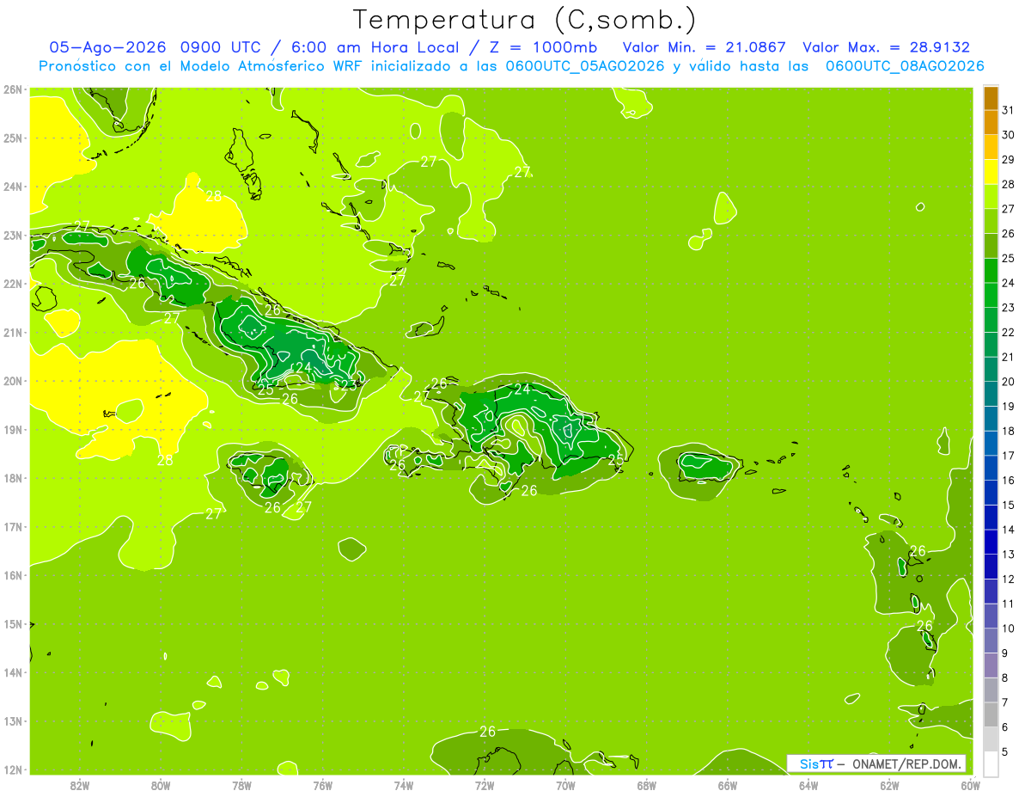This screenshot has height=797, width=1031.
Task: Click the "22N" latitude axis label
Action: click(13, 284)
